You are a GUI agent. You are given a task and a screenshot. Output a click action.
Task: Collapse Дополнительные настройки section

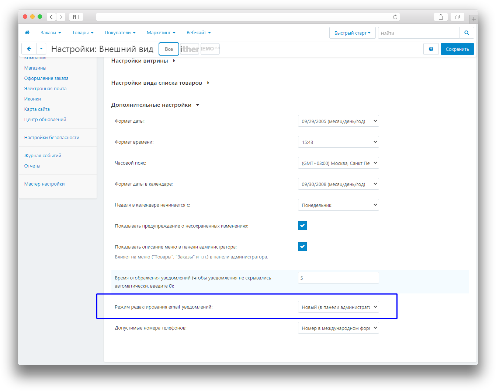(155, 105)
